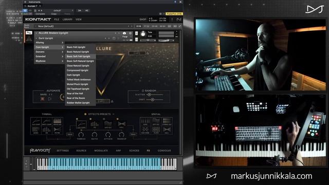This screenshot has width=329, height=185.
Task: Choose the bottom-right Timbral filter tile
Action: point(57,130)
